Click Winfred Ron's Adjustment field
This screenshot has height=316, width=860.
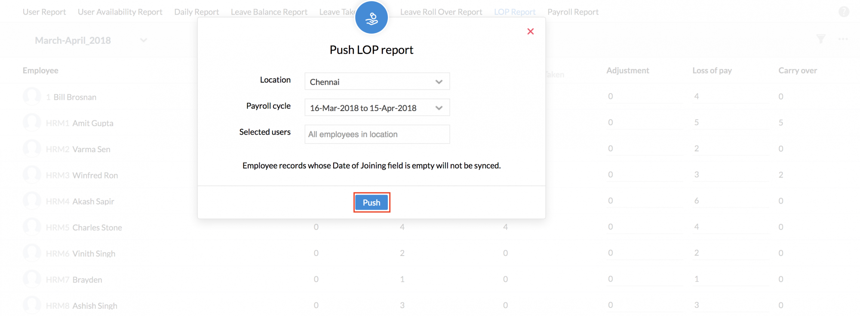click(x=645, y=175)
